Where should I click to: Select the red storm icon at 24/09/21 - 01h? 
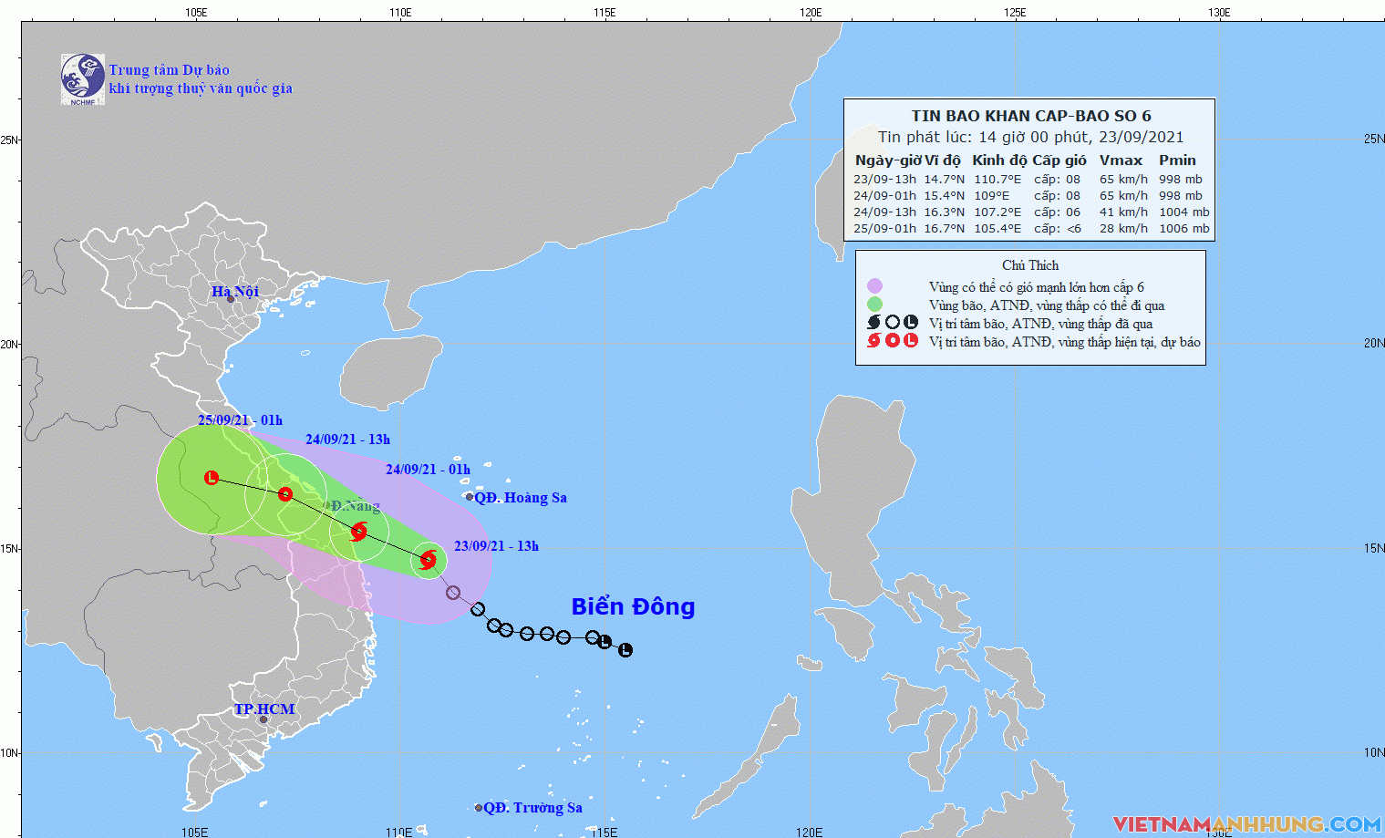pyautogui.click(x=359, y=531)
